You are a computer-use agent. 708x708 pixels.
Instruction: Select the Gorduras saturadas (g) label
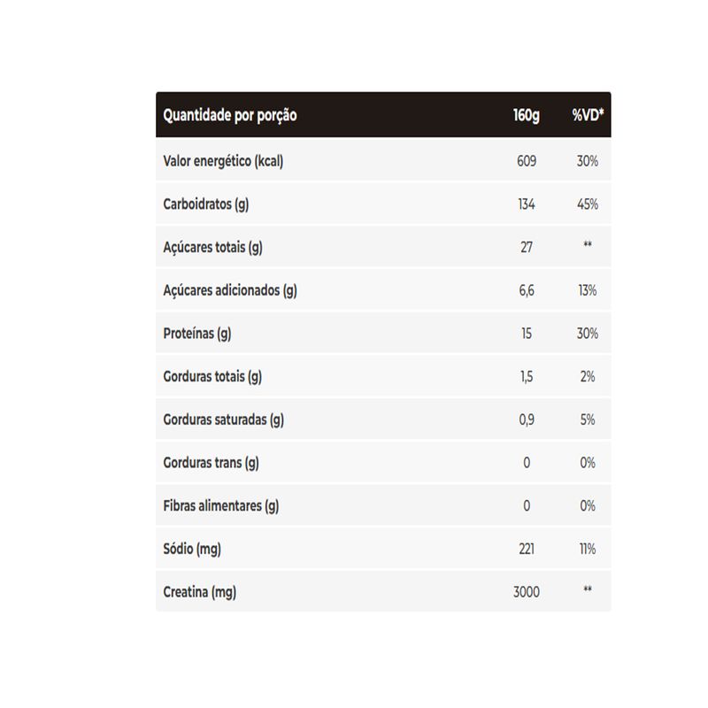pyautogui.click(x=224, y=419)
